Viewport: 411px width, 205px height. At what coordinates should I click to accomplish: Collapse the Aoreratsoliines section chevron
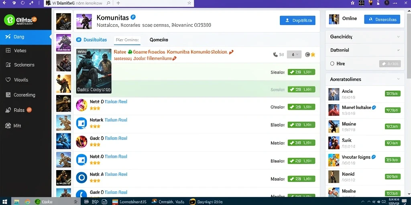pos(399,79)
